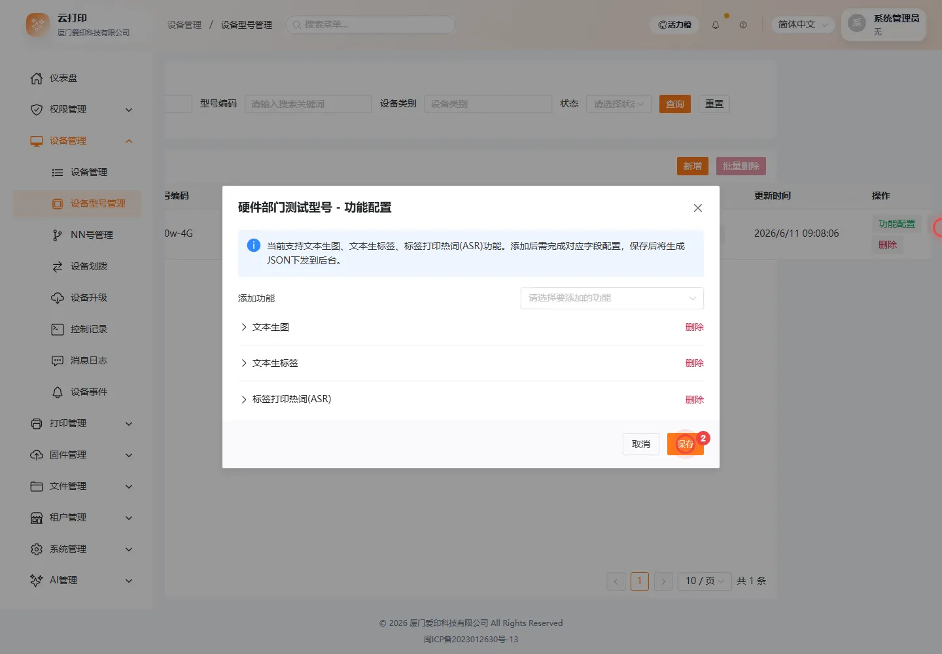Click the blue info icon in the dialog notice

pyautogui.click(x=254, y=246)
